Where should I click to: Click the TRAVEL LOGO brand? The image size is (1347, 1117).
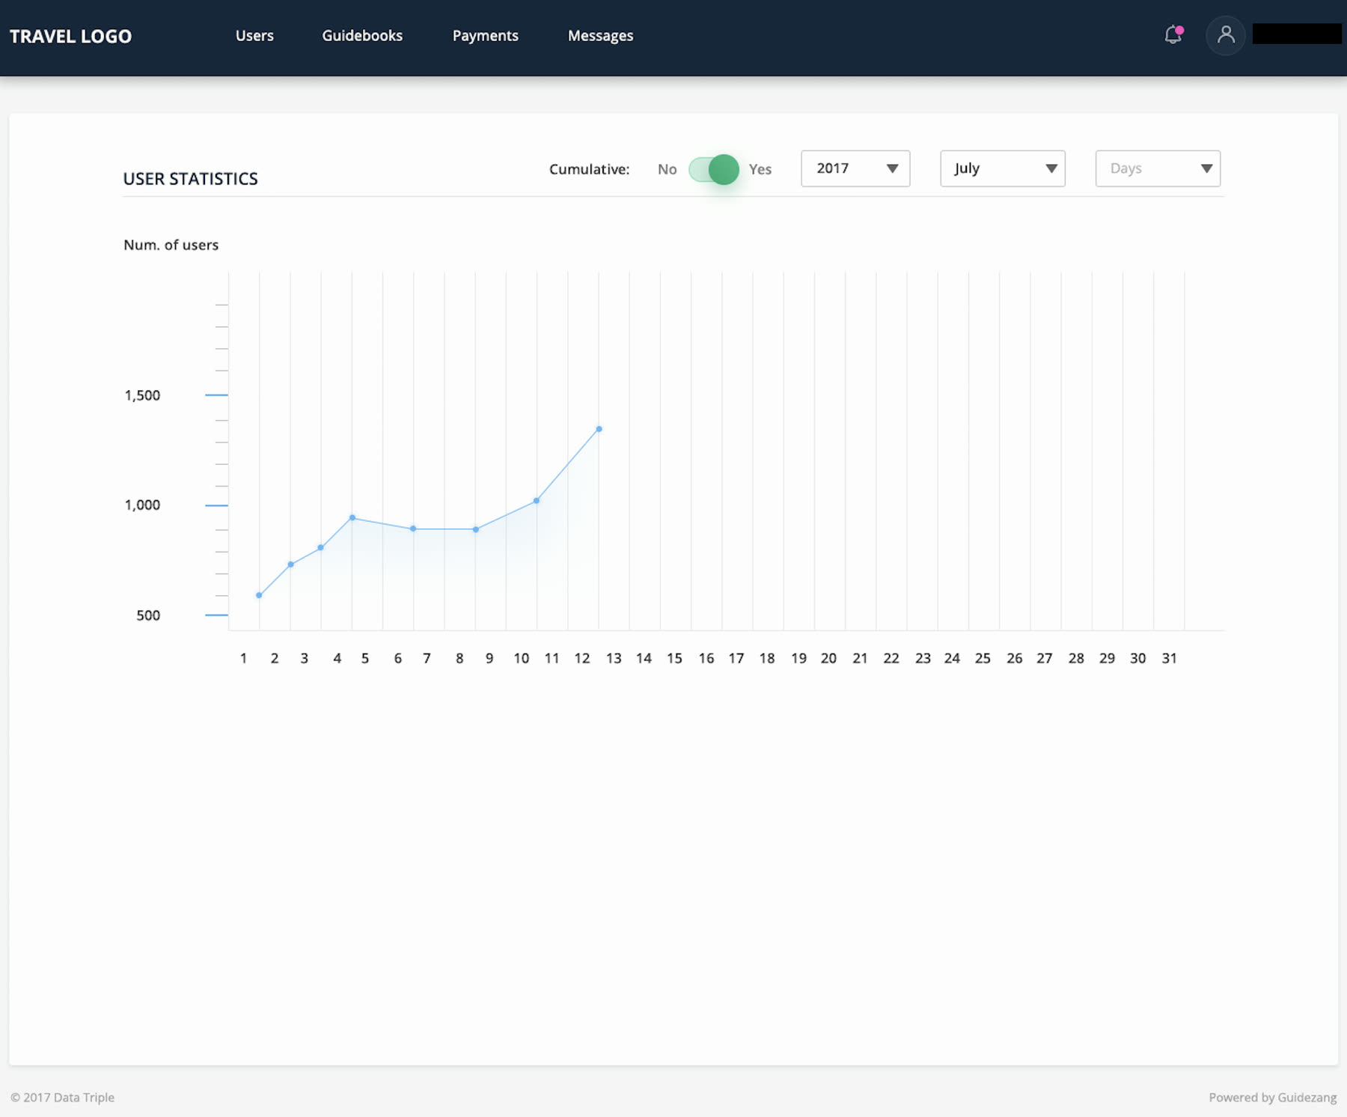pos(70,36)
